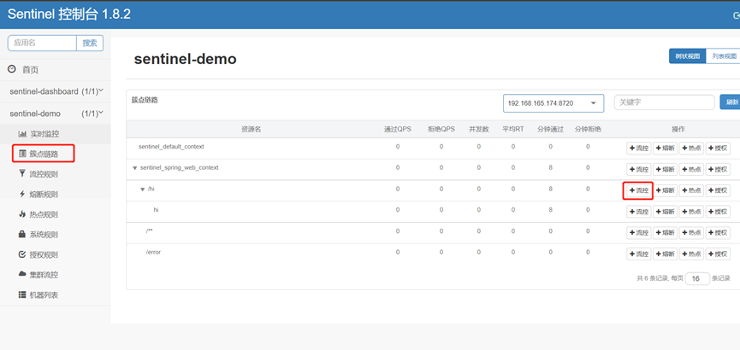Add 流控 rule for /hi resource

639,190
